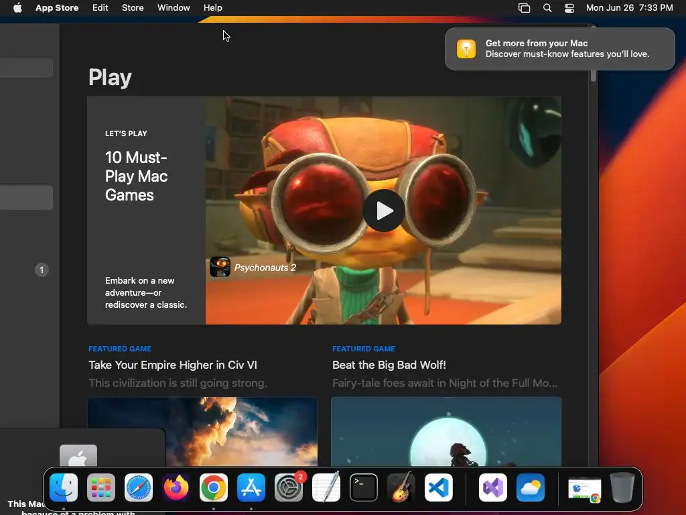
Task: Launch GarageBand from the Dock
Action: click(401, 487)
